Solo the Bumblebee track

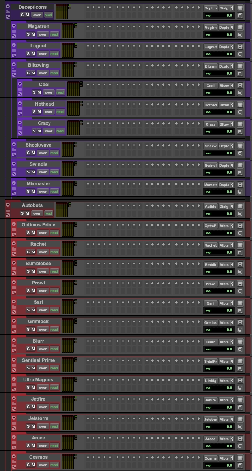[28, 271]
